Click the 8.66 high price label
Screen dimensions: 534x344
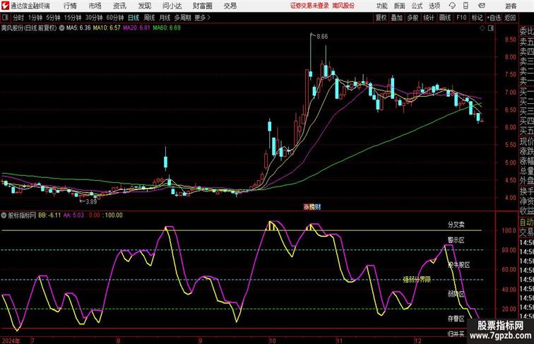[x=322, y=37]
